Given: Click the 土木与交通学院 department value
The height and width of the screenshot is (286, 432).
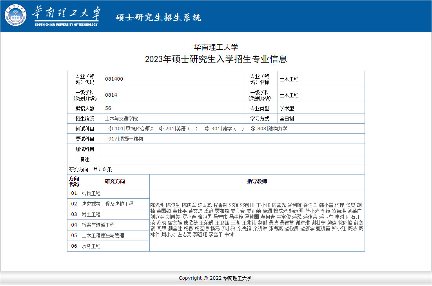Looking at the screenshot, I should click(122, 119).
